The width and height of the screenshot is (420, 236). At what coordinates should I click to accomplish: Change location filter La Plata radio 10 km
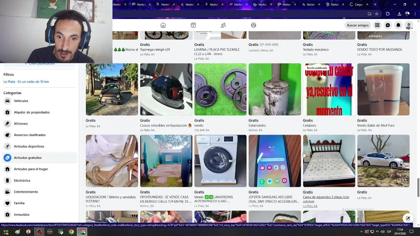26,82
